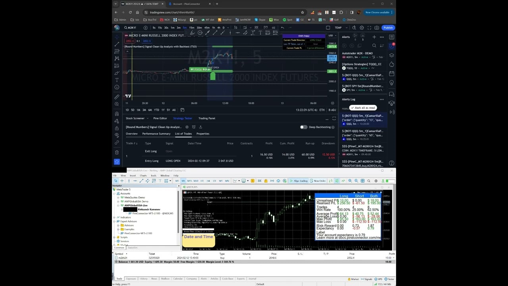Sort by the Trade # column header
508x286 pixels.
coord(131,143)
